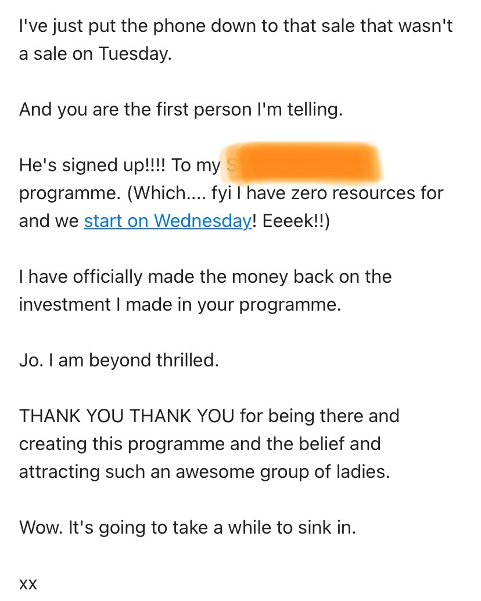Viewport: 481px width, 601px height.
Task: Click the word "Tuesday" in first paragraph
Action: 135,53
